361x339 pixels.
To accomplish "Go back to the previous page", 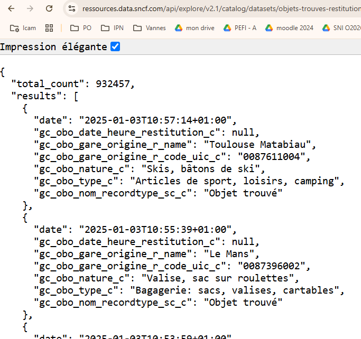I will coord(11,9).
